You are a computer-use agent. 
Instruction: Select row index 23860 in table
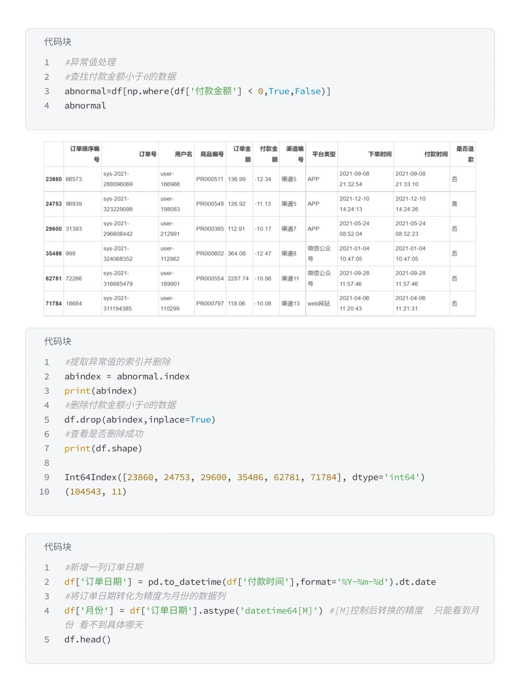54,179
